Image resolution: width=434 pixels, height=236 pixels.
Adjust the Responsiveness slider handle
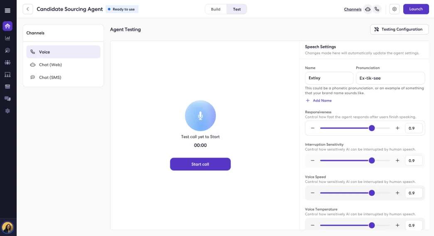pos(372,128)
